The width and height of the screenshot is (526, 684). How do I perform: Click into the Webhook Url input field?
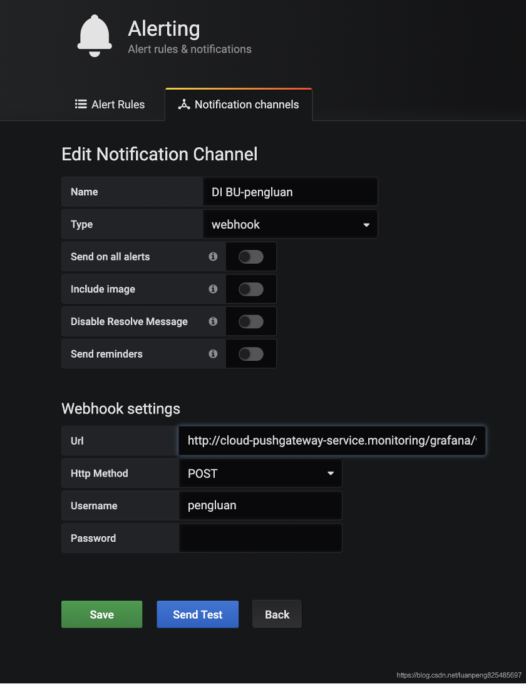pos(331,441)
